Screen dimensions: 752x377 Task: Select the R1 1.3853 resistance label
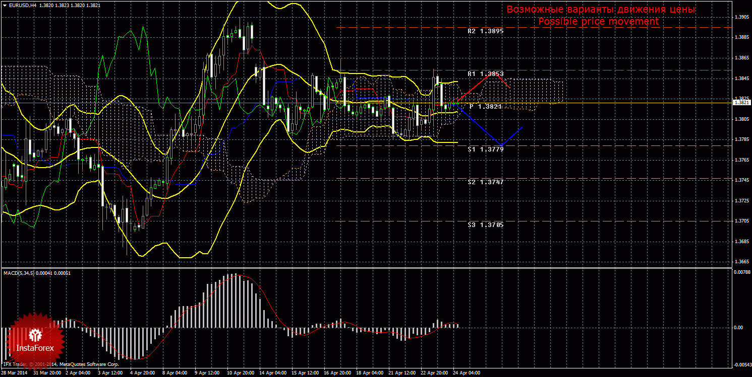coord(485,74)
